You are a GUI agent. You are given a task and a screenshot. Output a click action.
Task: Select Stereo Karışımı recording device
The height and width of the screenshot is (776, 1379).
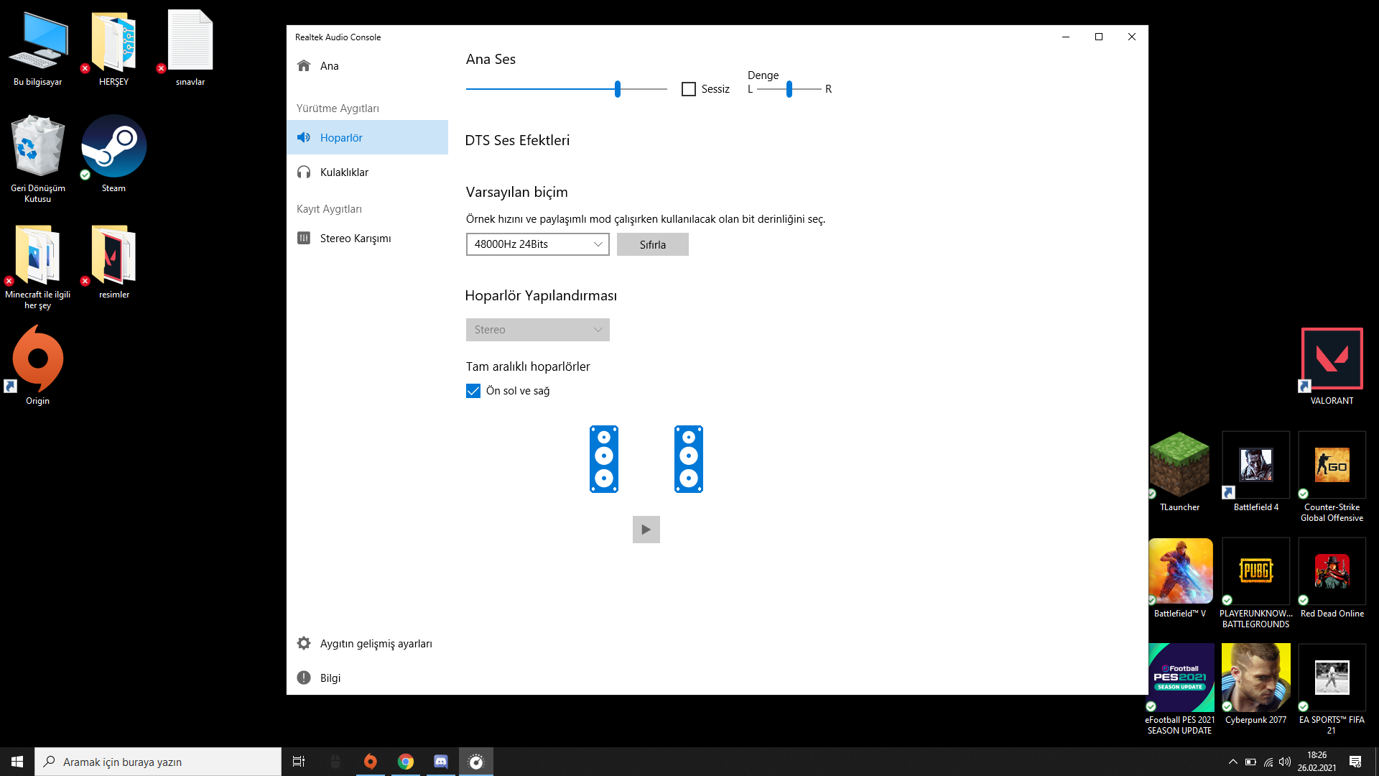(x=356, y=239)
